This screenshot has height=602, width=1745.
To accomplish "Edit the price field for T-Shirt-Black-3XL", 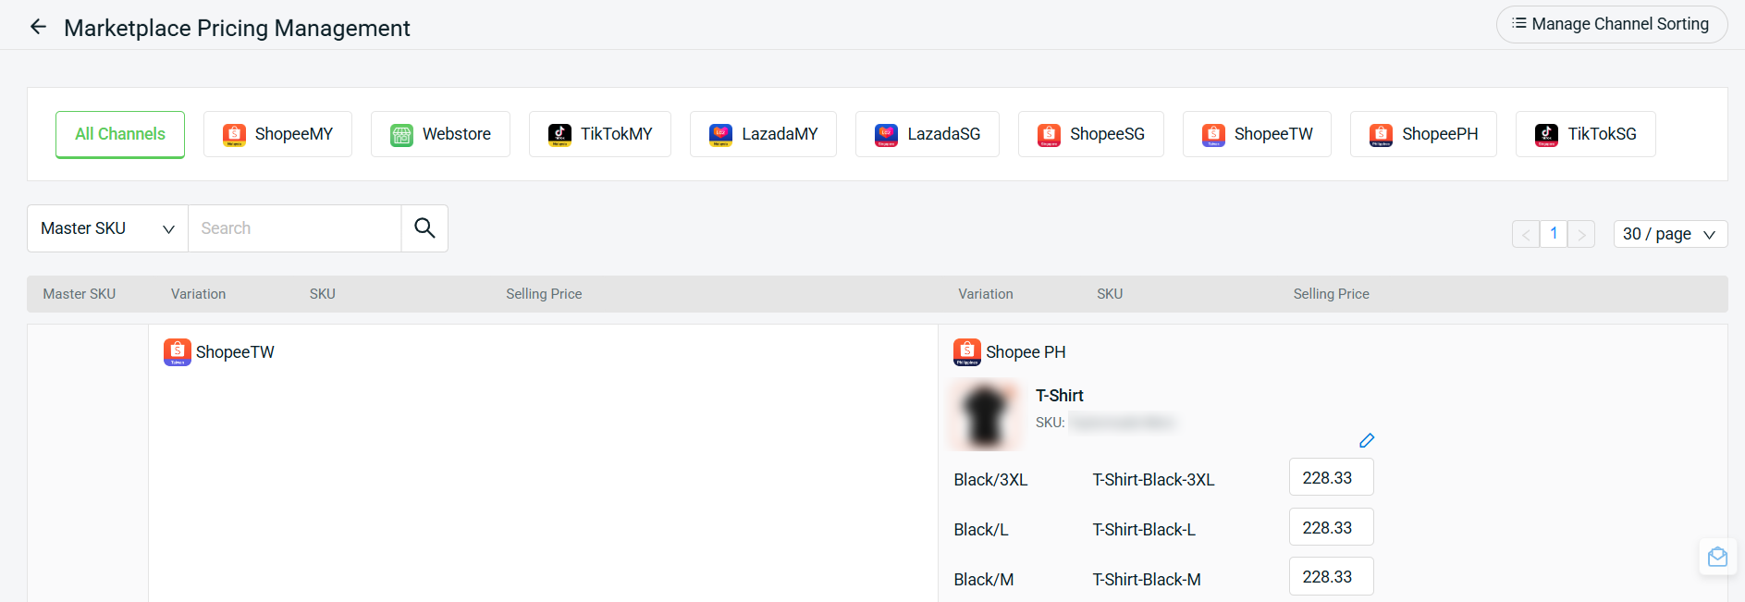I will (1331, 477).
